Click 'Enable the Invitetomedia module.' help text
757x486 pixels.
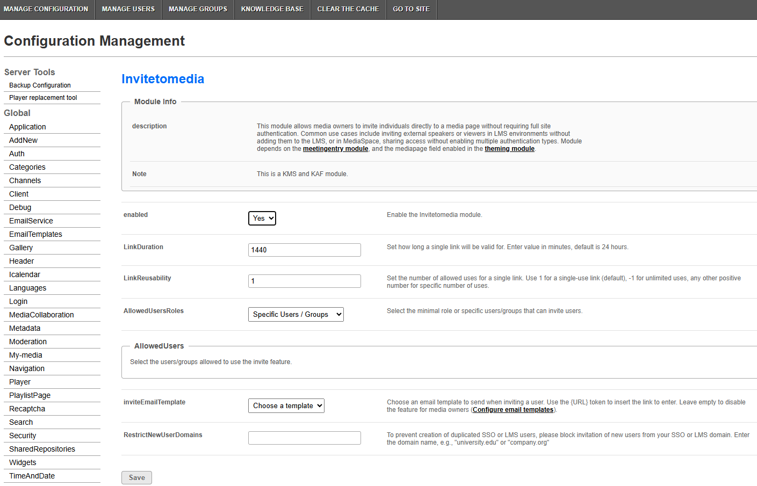tap(435, 215)
